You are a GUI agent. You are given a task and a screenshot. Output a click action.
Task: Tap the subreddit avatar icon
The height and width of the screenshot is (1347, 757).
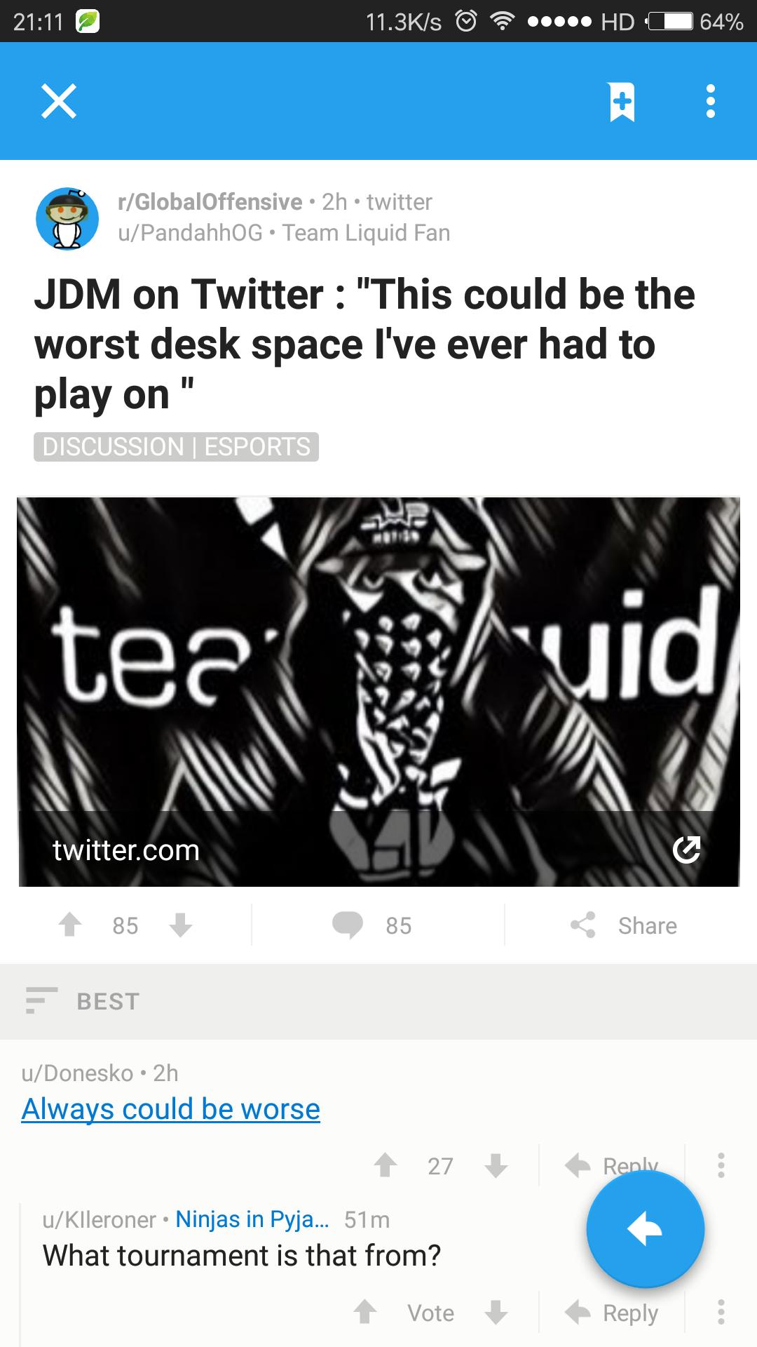pos(67,218)
